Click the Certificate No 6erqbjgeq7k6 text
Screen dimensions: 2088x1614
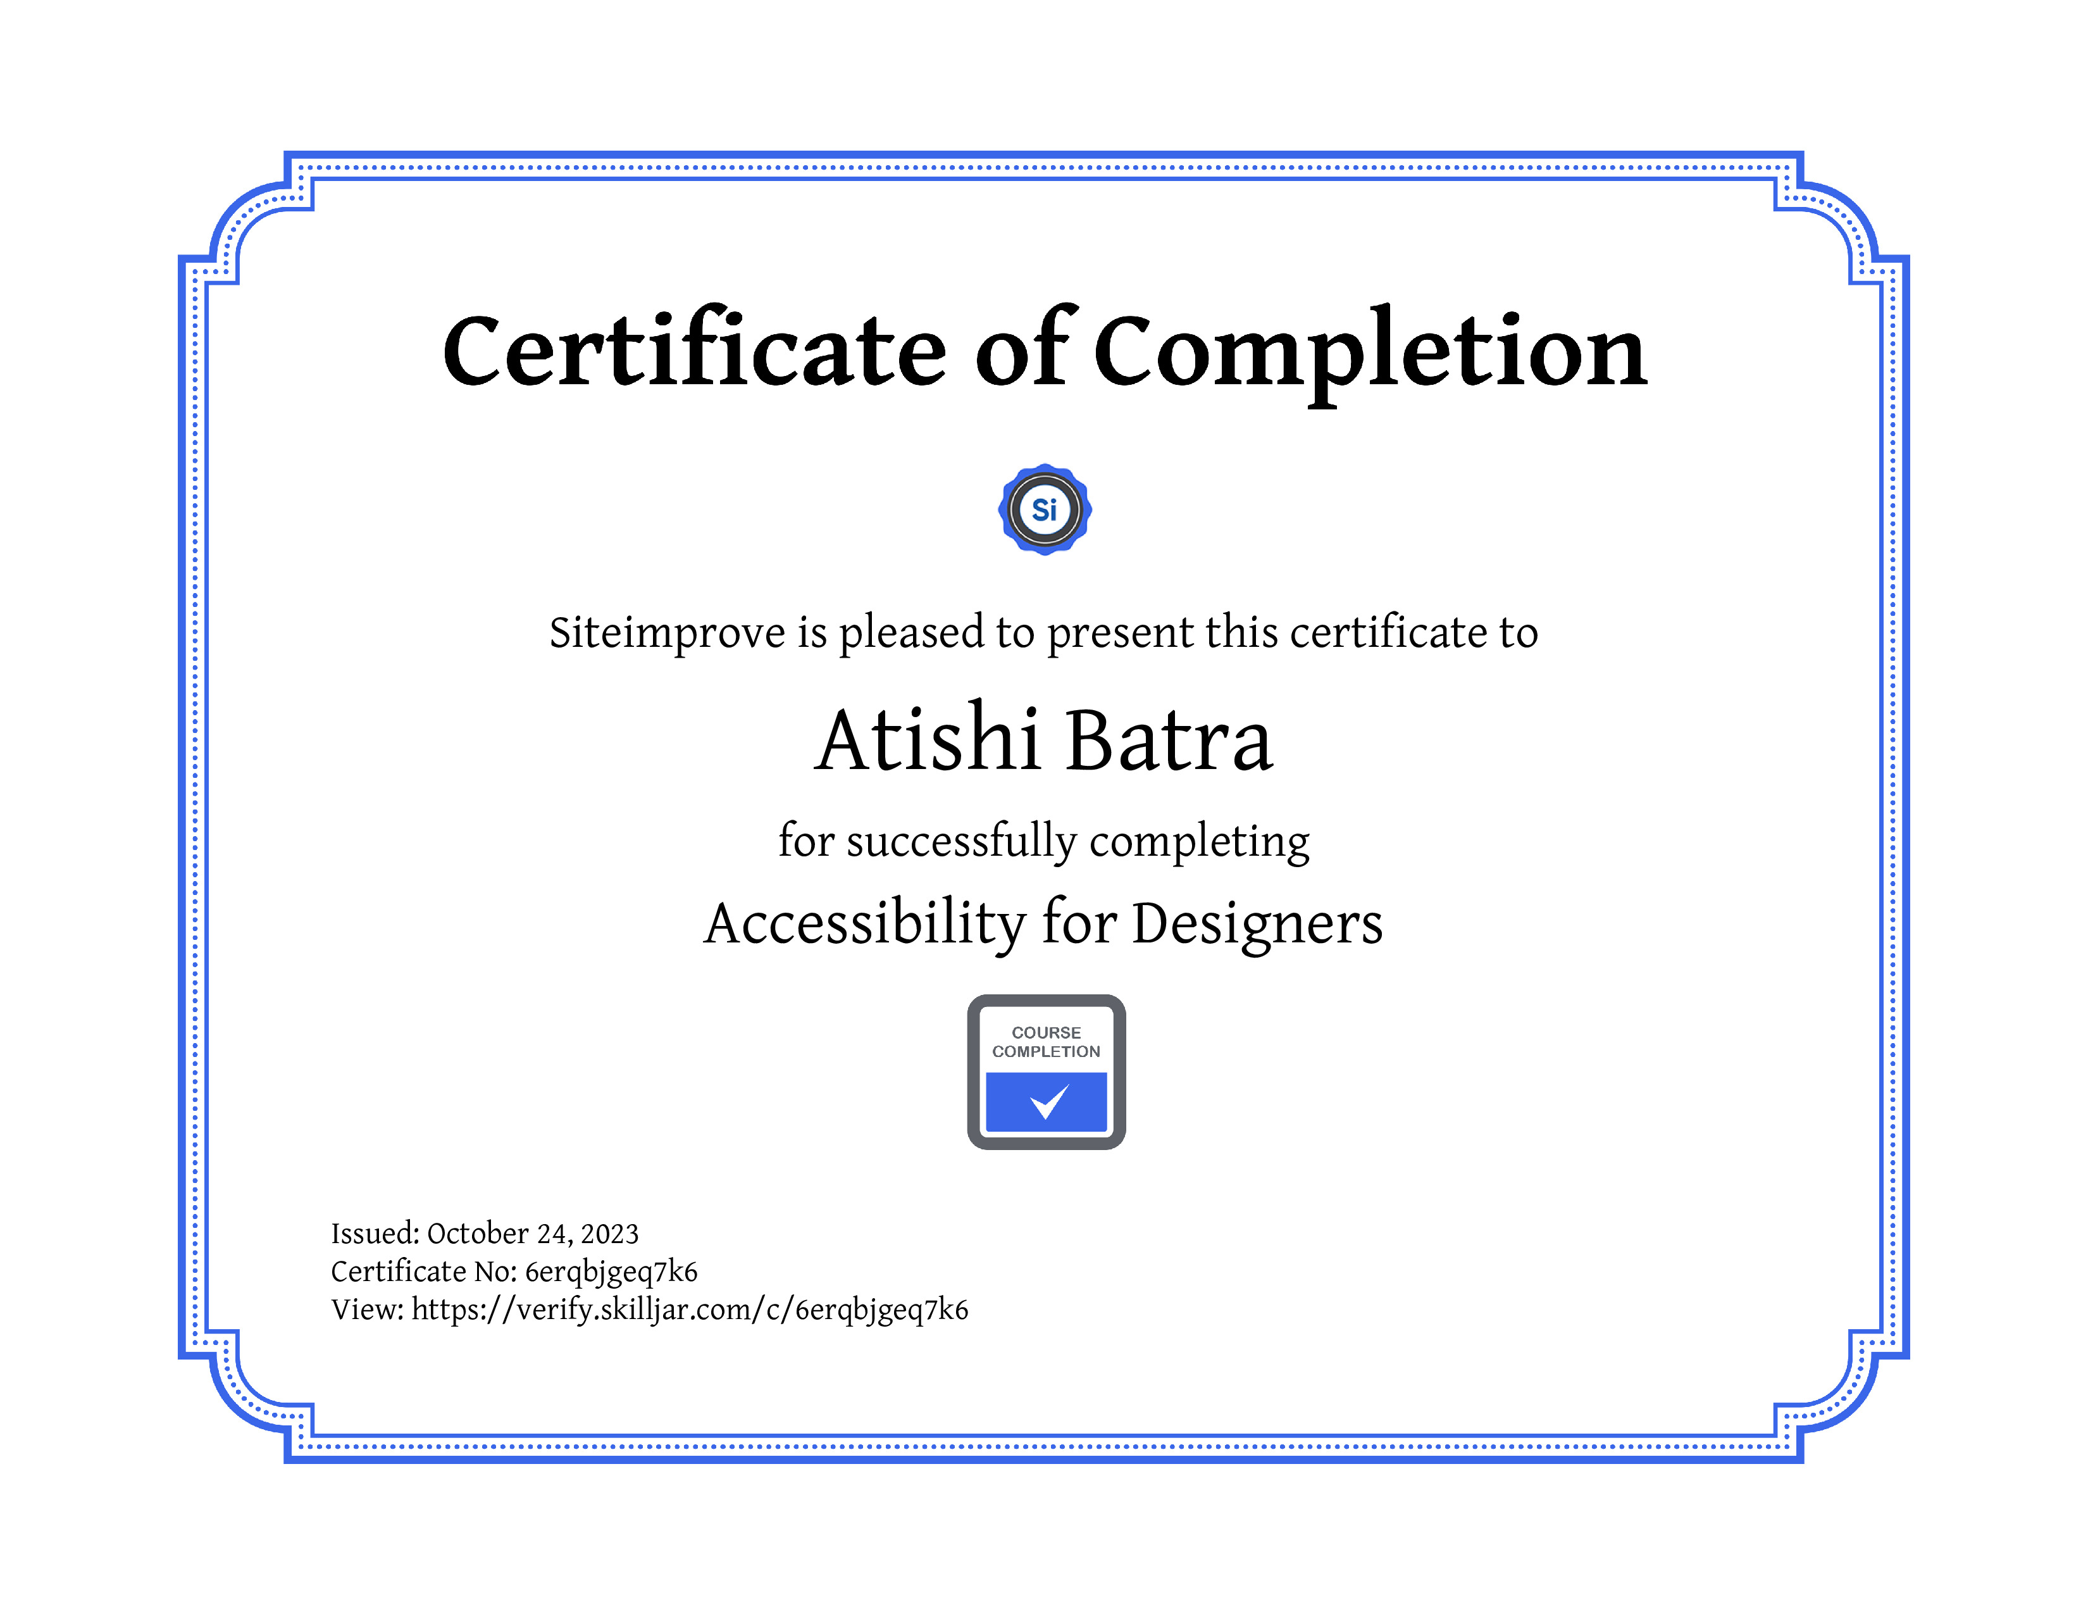(514, 1272)
